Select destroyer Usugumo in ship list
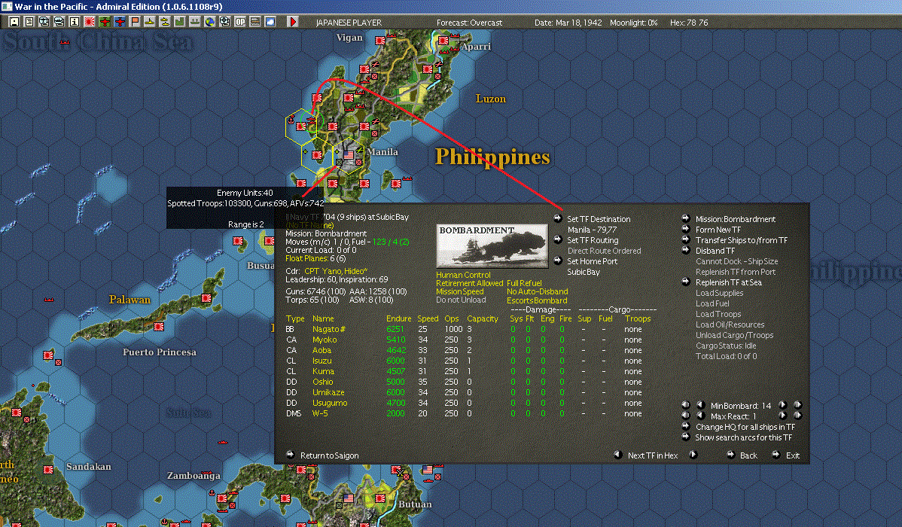Viewport: 902px width, 527px height. click(330, 403)
